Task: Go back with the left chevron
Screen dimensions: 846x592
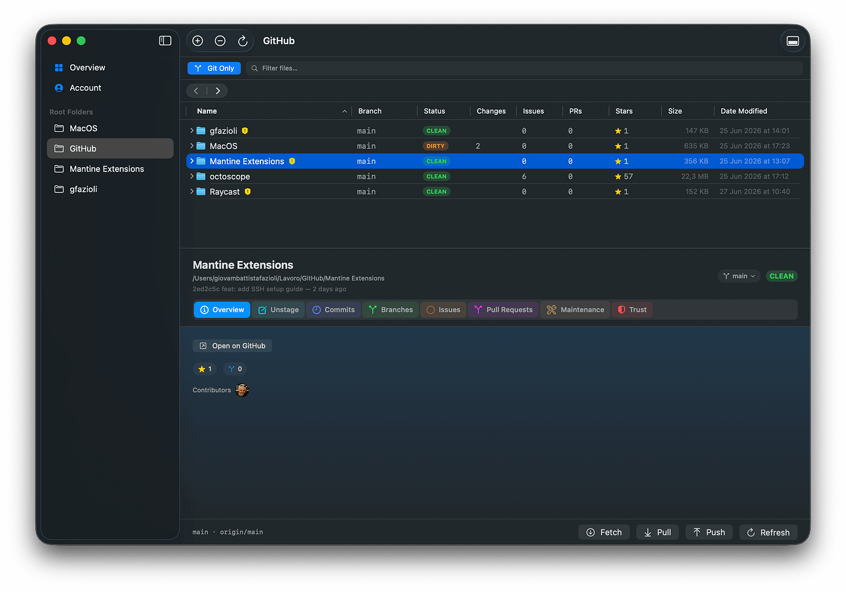Action: (196, 91)
